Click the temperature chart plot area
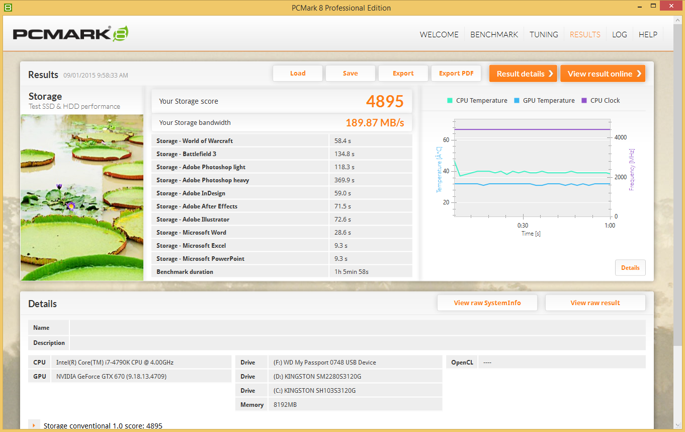Image resolution: width=685 pixels, height=432 pixels. click(x=532, y=168)
